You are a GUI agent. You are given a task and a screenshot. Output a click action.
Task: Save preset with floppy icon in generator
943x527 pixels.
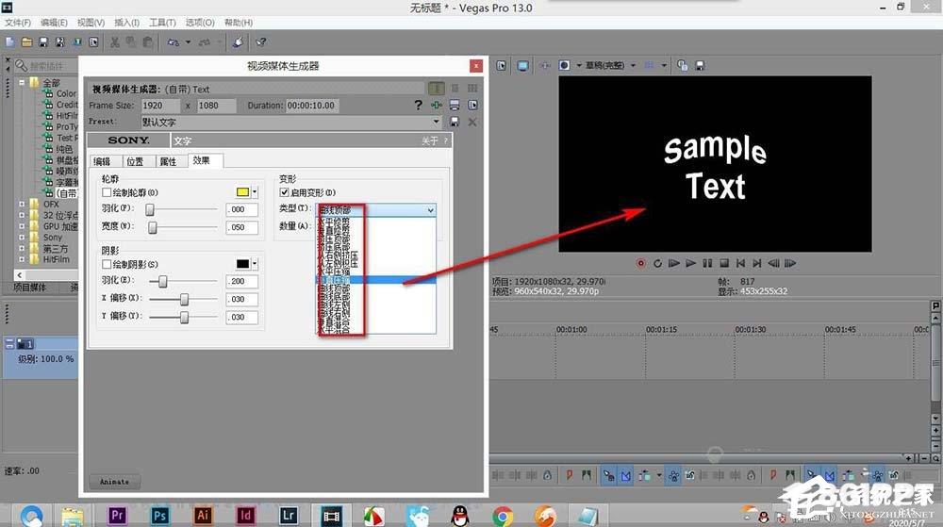455,122
